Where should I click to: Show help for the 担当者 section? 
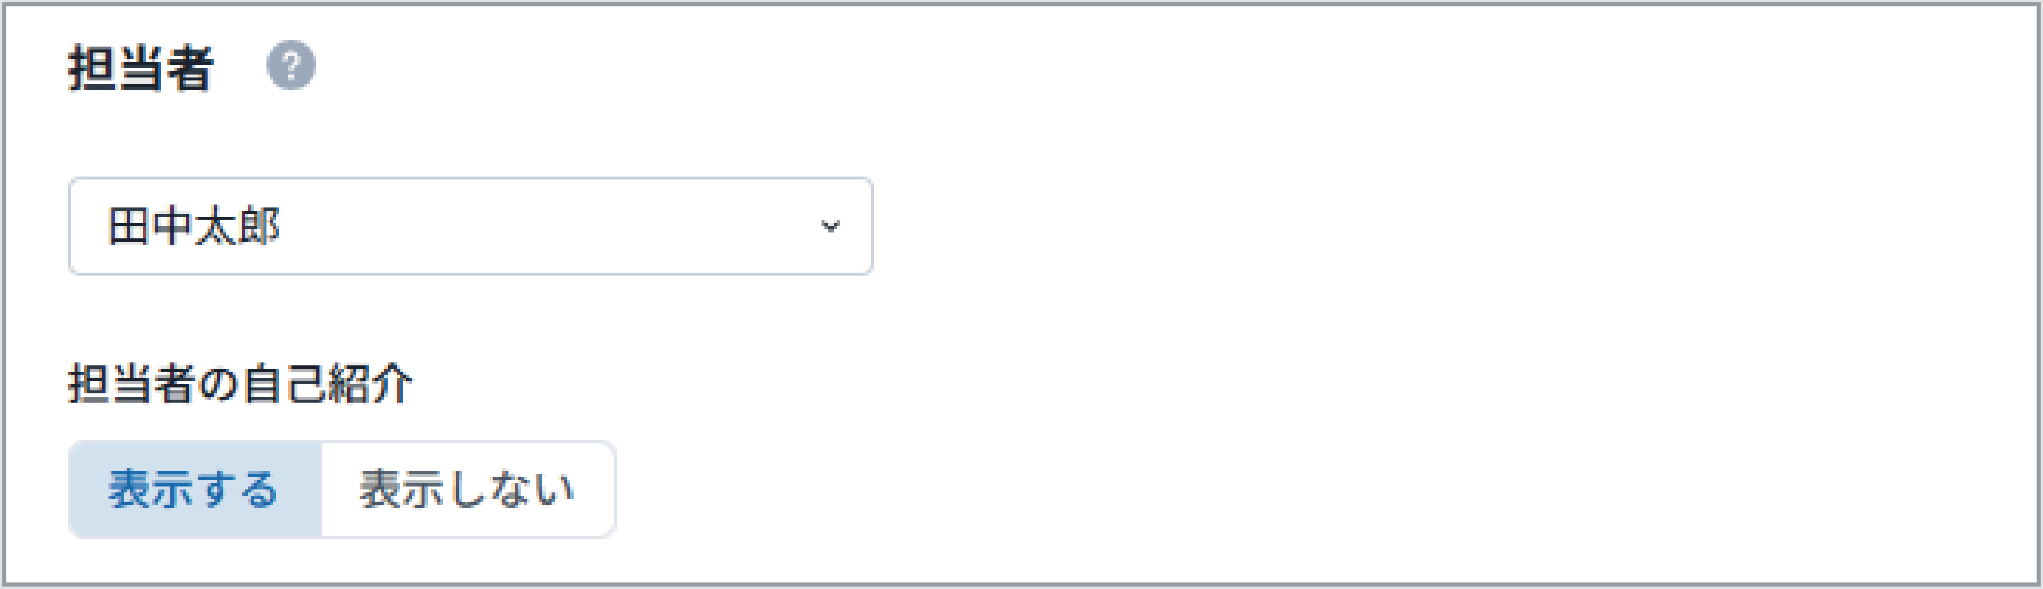pos(290,65)
